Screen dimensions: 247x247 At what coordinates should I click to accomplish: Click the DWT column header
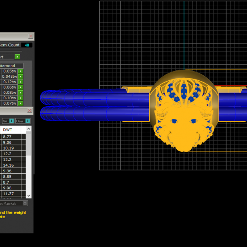12,130
